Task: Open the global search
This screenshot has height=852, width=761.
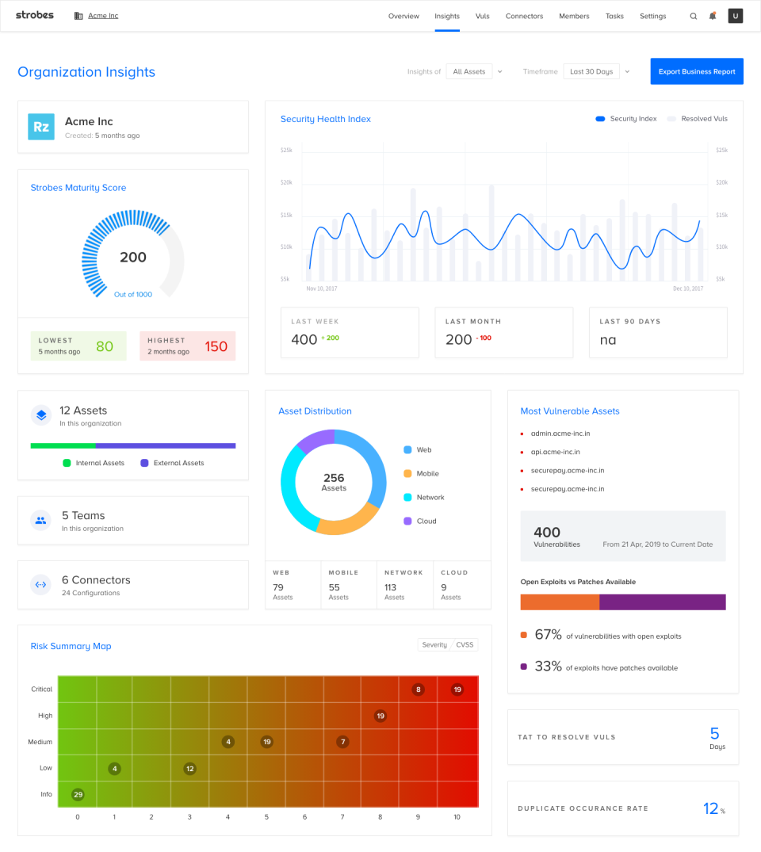Action: [x=693, y=15]
